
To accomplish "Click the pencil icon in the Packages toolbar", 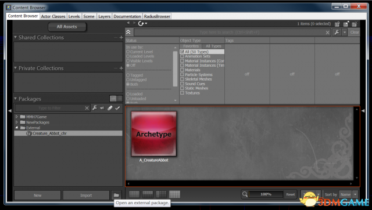I will pos(110,108).
